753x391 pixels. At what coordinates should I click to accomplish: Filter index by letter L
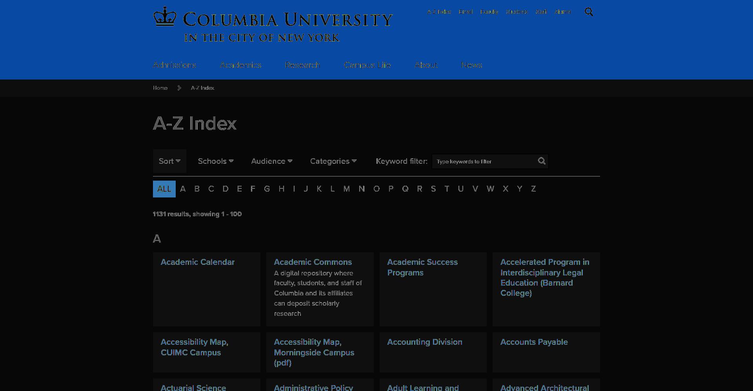[333, 189]
